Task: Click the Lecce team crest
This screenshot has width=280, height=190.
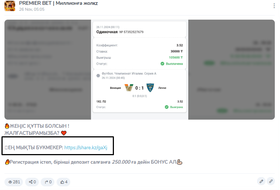Action: pyautogui.click(x=150, y=87)
